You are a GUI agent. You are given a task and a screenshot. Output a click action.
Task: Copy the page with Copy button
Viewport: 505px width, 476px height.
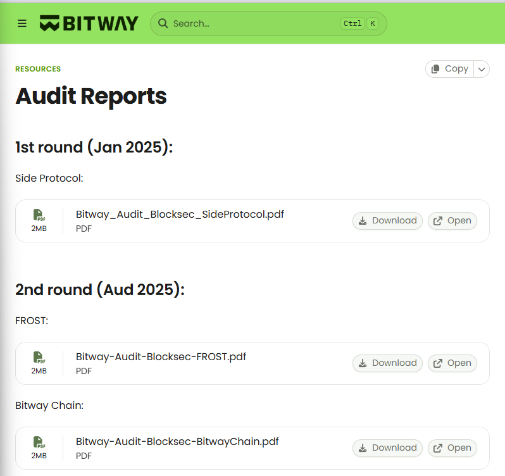(449, 69)
